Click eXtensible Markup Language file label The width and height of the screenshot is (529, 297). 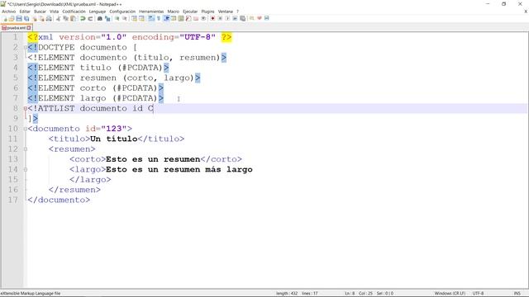click(x=31, y=294)
